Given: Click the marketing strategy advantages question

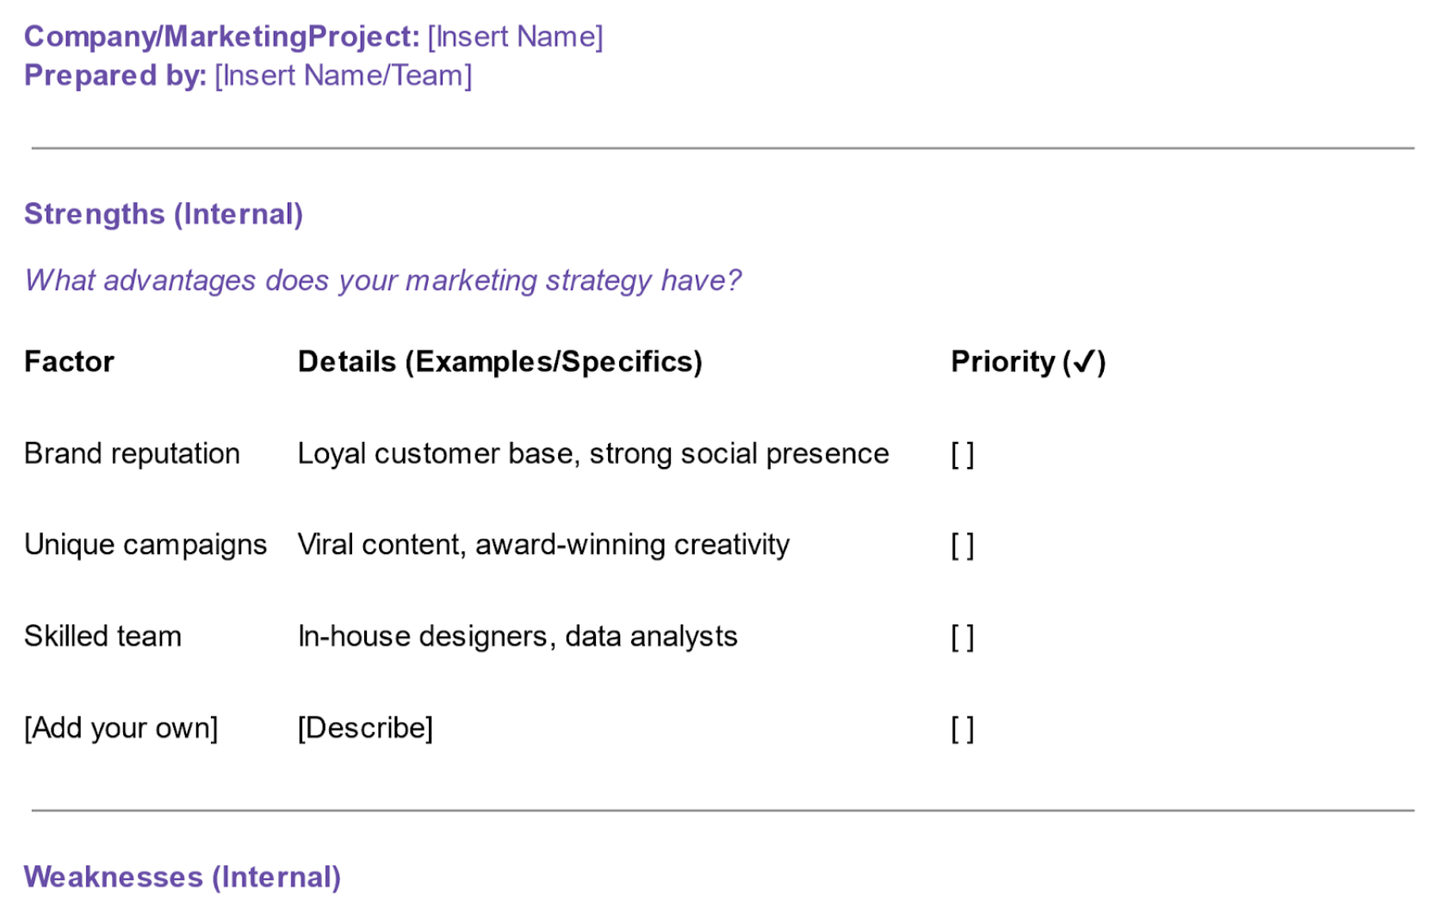Looking at the screenshot, I should click(382, 280).
